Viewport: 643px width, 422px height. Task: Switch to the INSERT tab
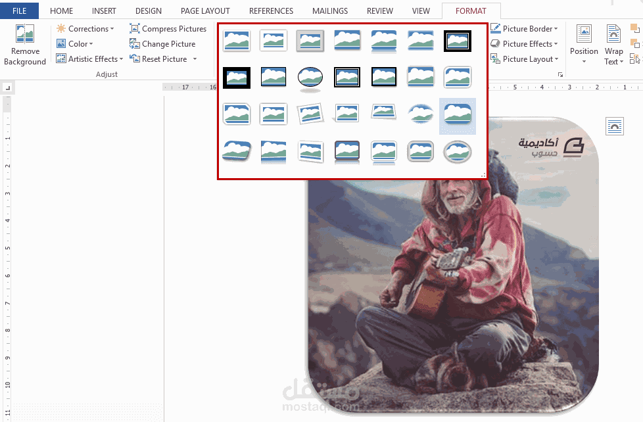click(104, 11)
